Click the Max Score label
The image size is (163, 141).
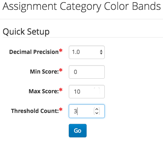[x=44, y=91]
